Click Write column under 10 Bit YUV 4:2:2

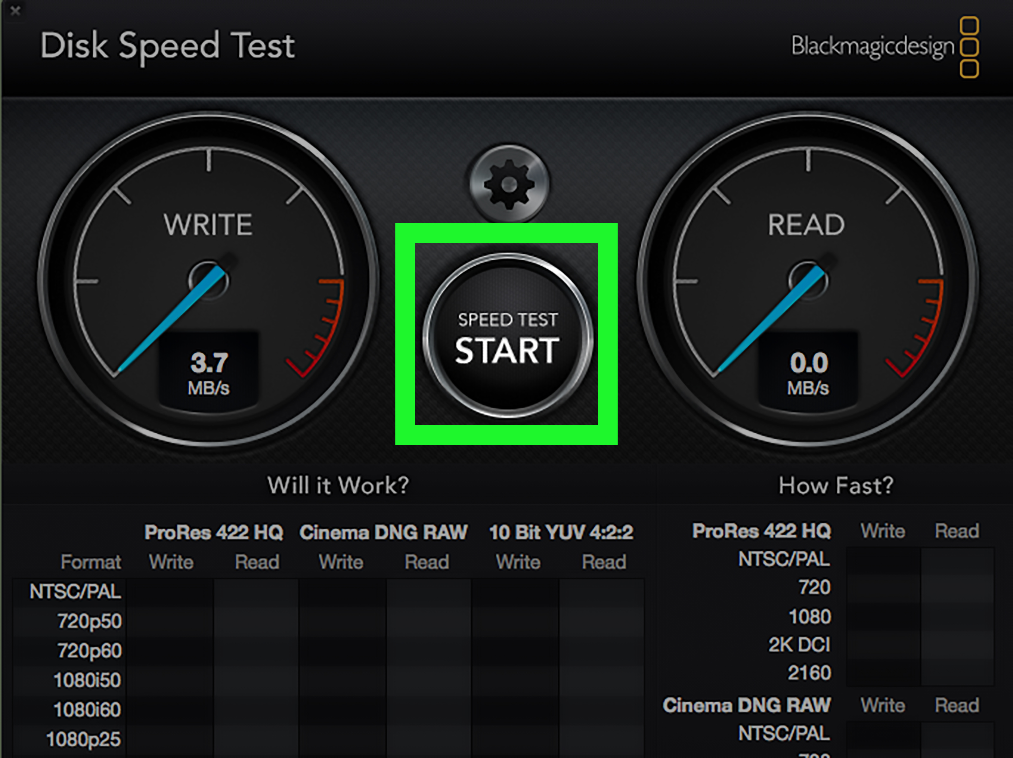[x=519, y=562]
